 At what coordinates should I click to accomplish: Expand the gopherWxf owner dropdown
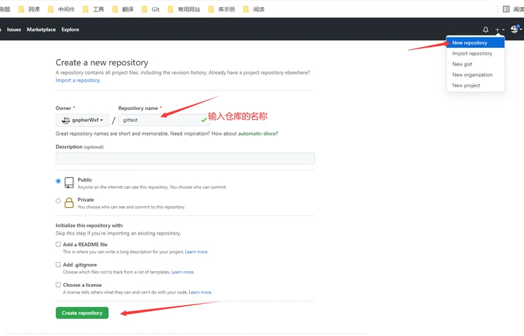tap(83, 120)
